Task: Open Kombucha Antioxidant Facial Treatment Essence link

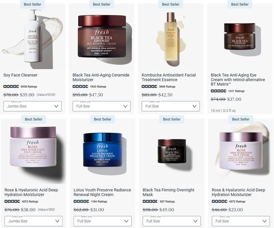Action: (x=169, y=77)
